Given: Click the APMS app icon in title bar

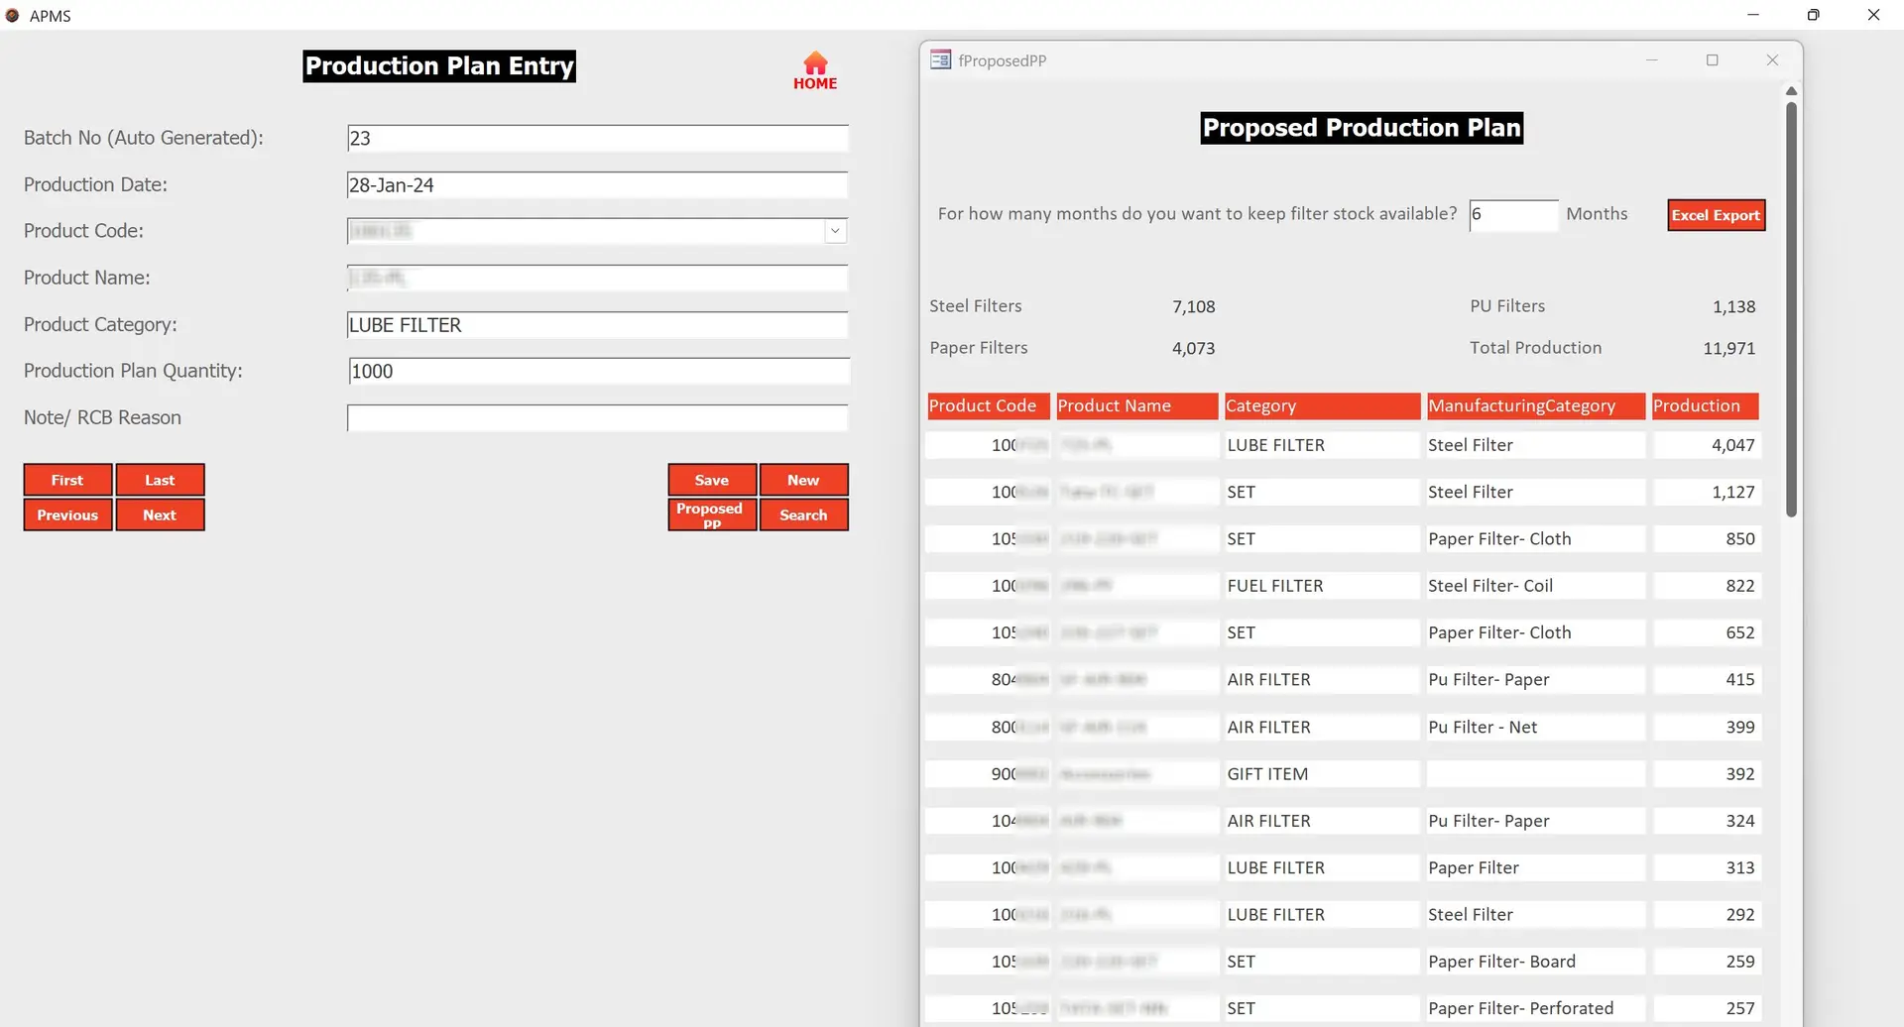Looking at the screenshot, I should tap(13, 16).
